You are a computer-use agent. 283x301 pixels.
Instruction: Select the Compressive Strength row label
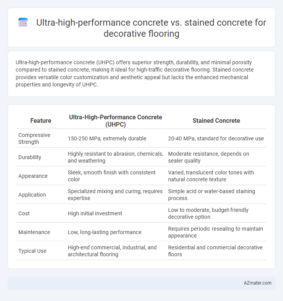coord(34,138)
